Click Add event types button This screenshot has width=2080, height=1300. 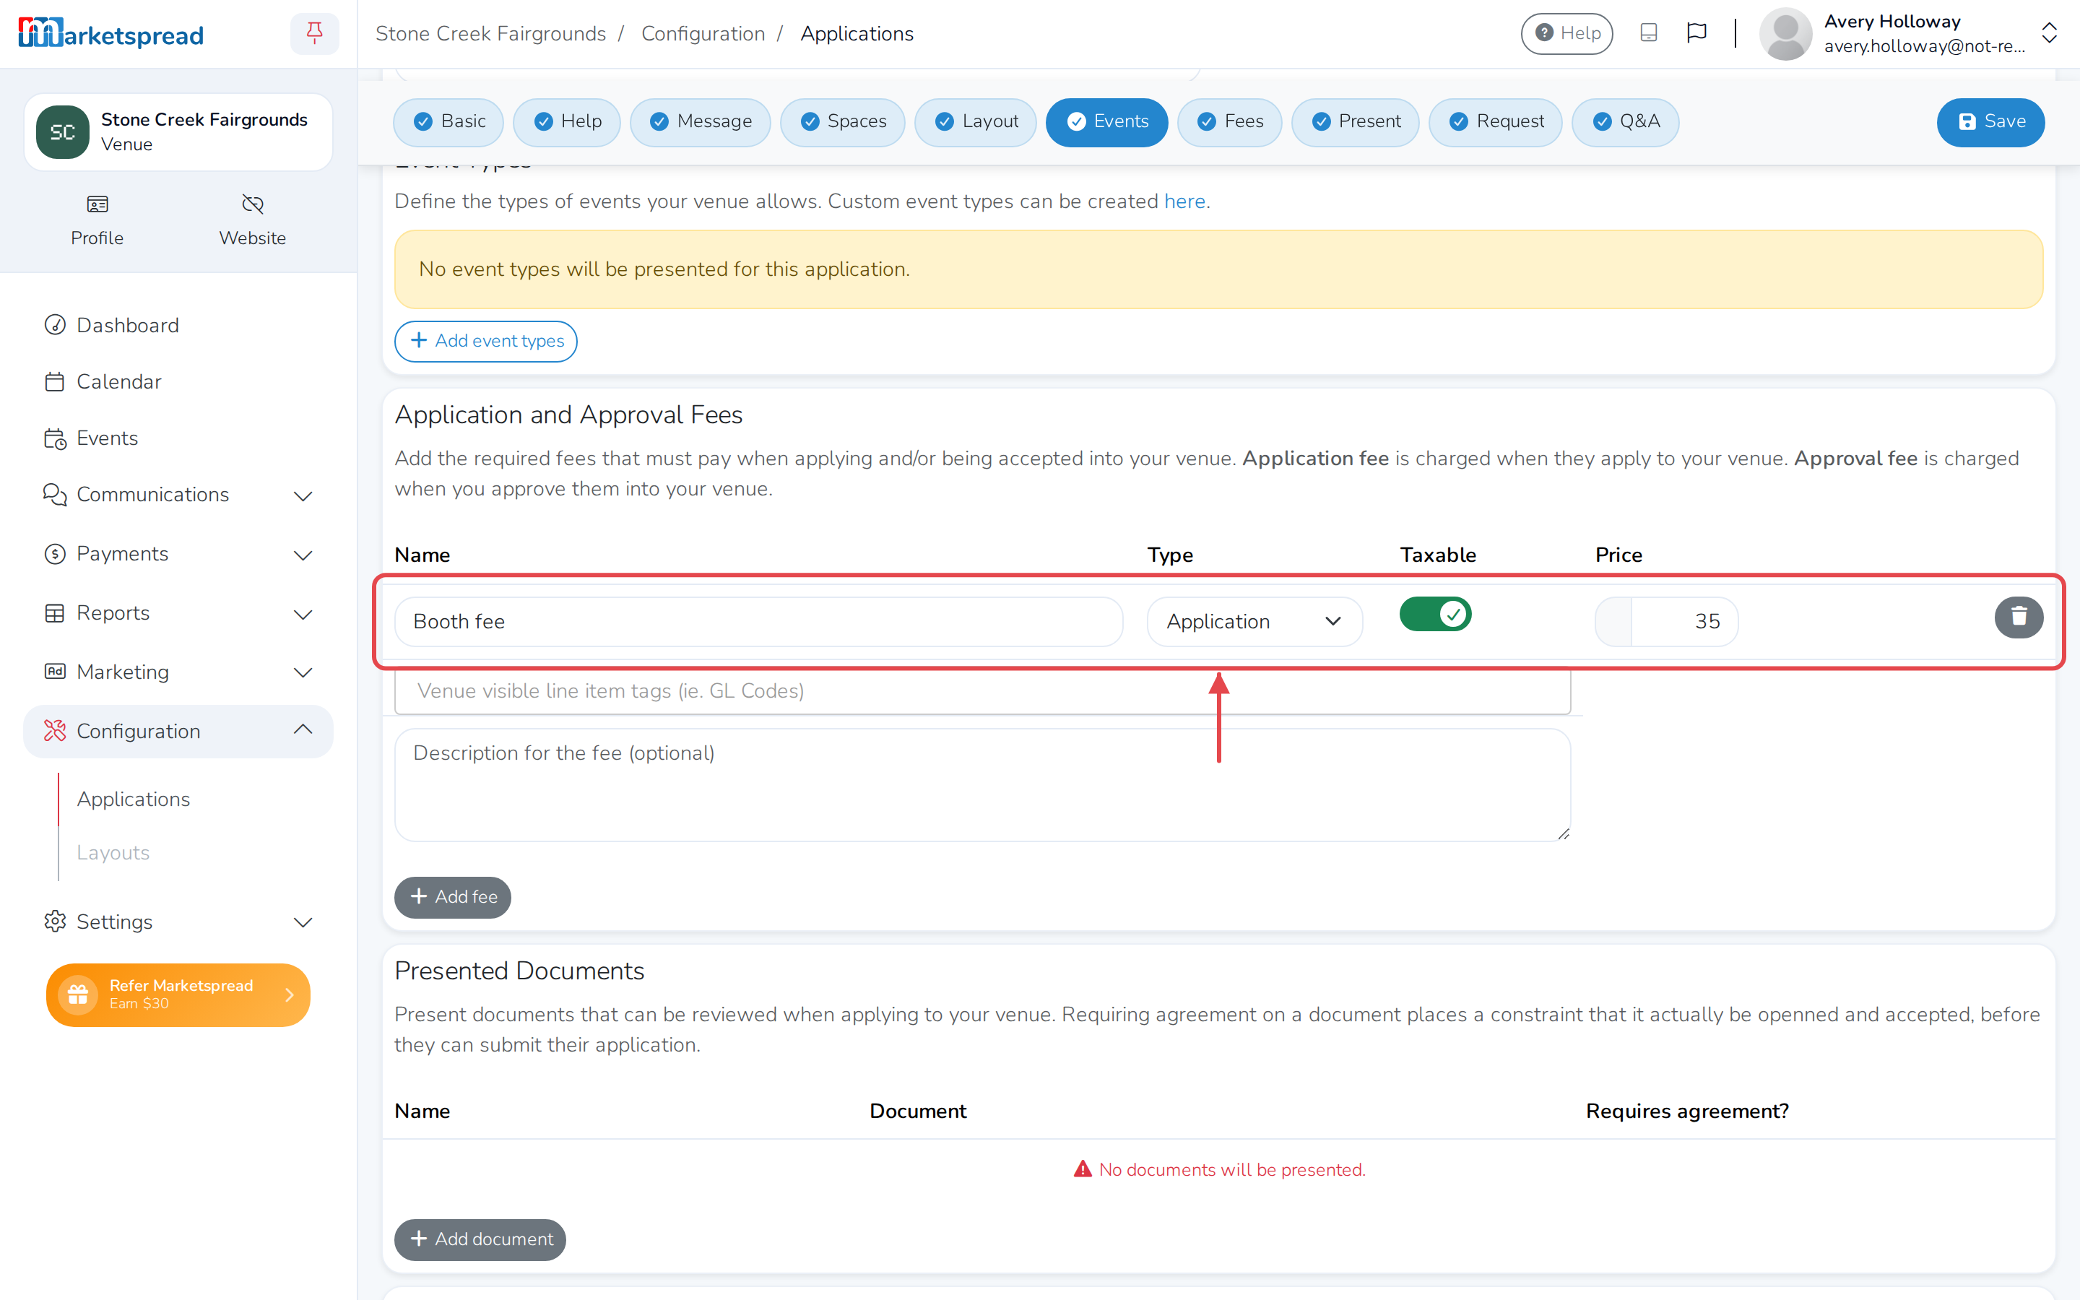485,342
